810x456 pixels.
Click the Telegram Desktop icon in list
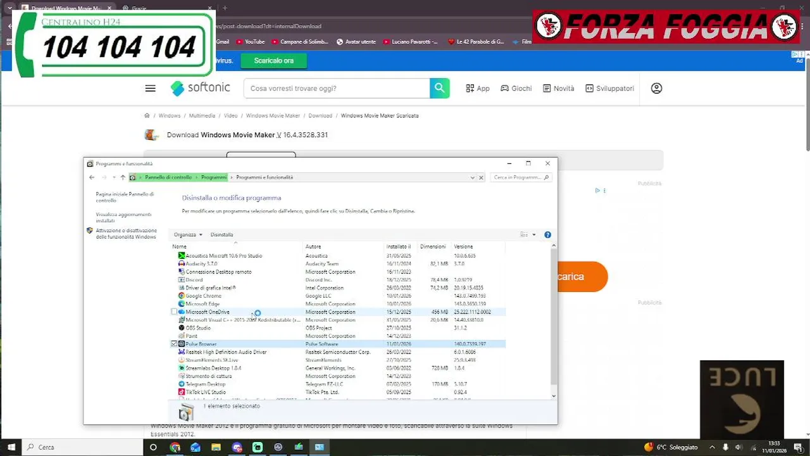click(x=182, y=384)
